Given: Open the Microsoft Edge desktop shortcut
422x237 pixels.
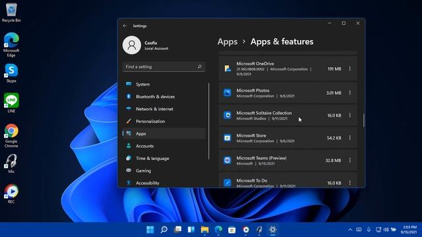Looking at the screenshot, I should pos(11,45).
